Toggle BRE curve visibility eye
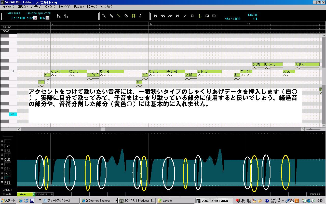Screen dimensions: 326x204 pos(2,150)
